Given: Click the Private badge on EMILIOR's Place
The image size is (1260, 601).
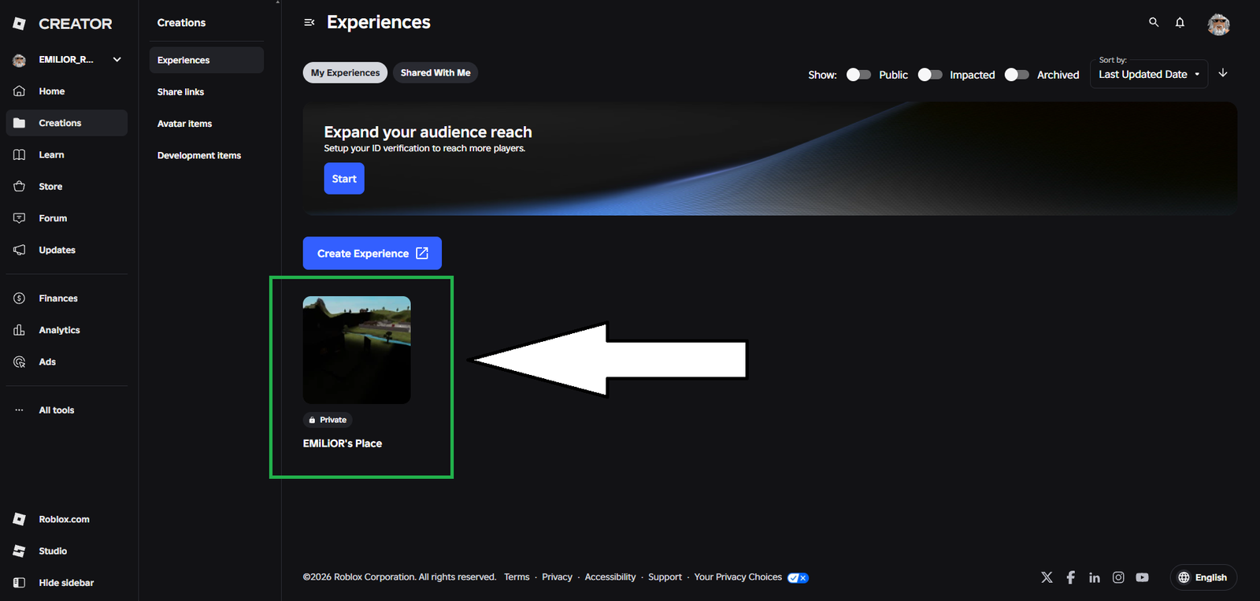Looking at the screenshot, I should (x=328, y=420).
